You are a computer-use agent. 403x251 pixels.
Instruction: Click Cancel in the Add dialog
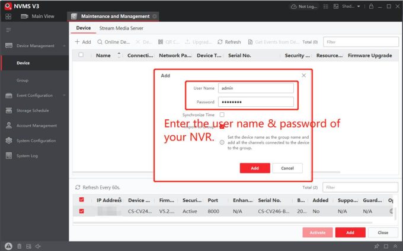(287, 168)
